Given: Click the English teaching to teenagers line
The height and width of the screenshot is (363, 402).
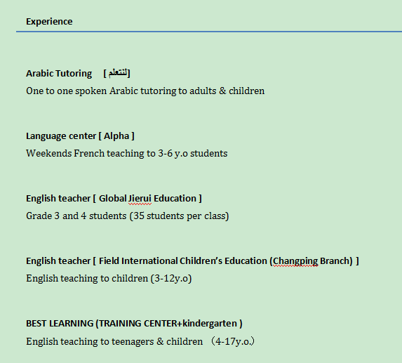Looking at the screenshot, I should 140,342.
